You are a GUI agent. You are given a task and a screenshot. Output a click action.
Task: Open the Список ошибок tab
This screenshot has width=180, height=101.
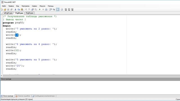(x=23, y=96)
